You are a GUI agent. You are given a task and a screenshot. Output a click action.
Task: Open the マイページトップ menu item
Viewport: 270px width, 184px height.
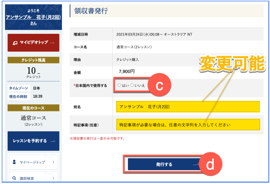33,162
